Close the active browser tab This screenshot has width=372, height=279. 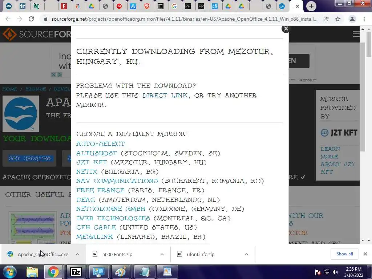298,7
